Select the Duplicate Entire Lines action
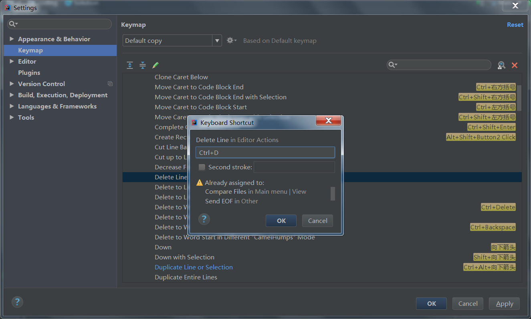Viewport: 531px width, 319px height. coord(186,277)
